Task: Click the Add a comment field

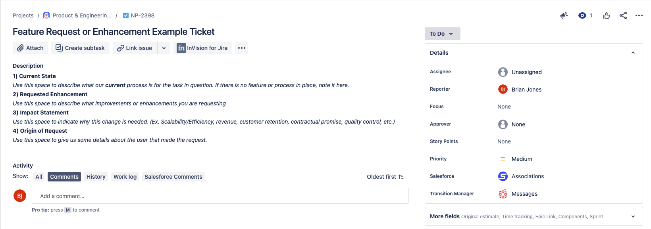Action: [220, 196]
